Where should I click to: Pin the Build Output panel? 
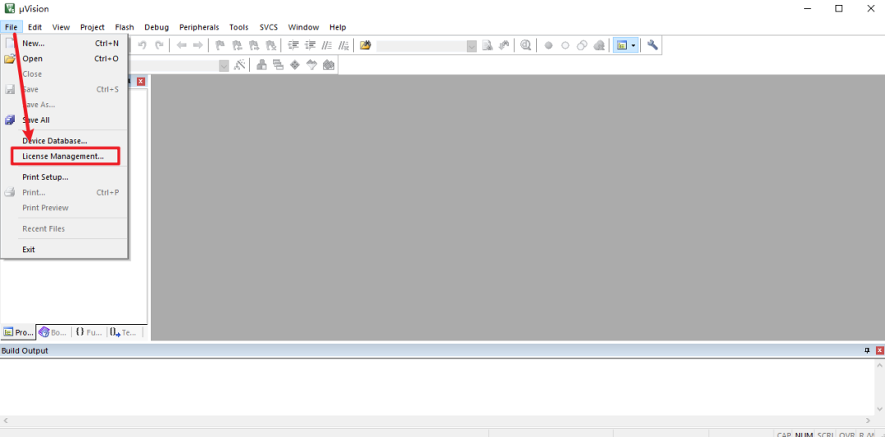click(x=867, y=351)
